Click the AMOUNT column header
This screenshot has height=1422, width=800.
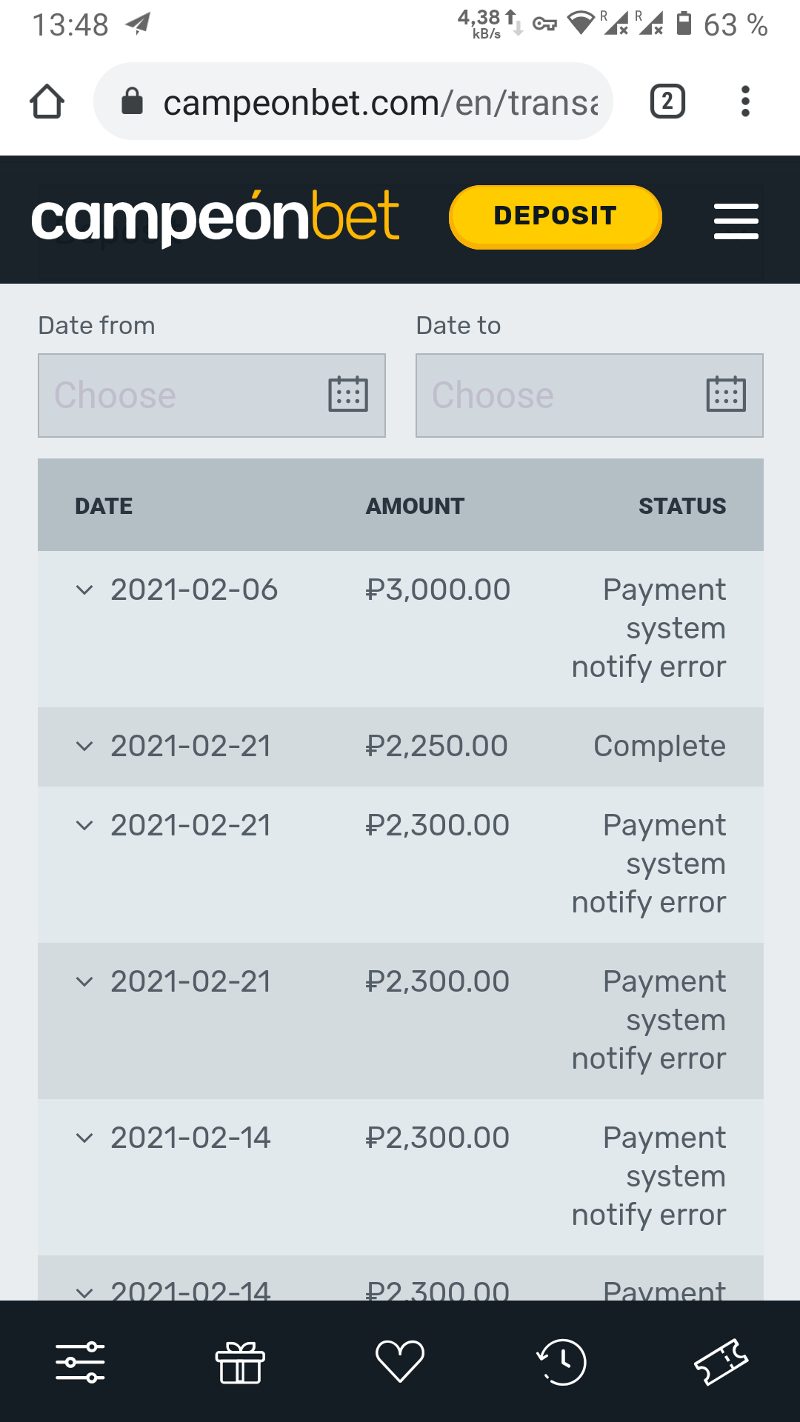click(415, 506)
